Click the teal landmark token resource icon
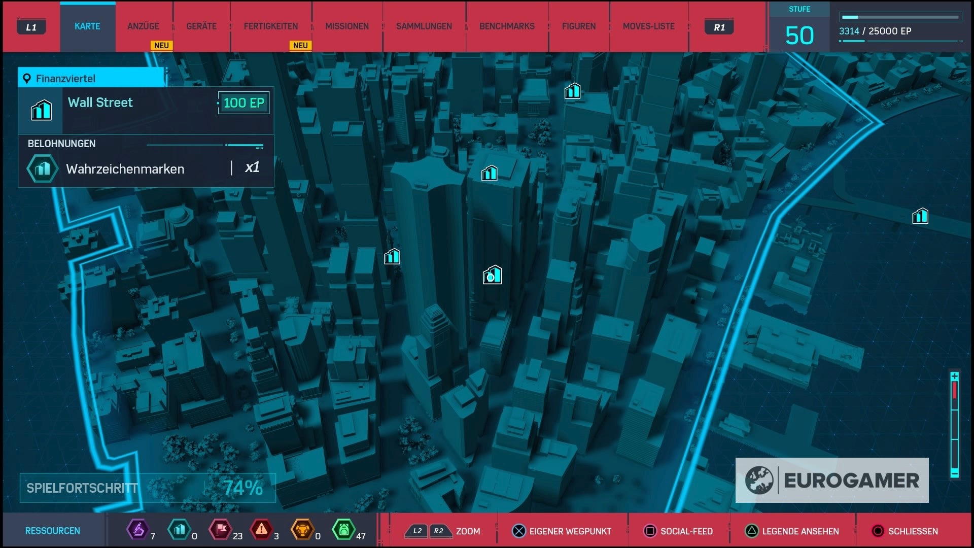Viewport: 974px width, 548px height. click(x=179, y=530)
